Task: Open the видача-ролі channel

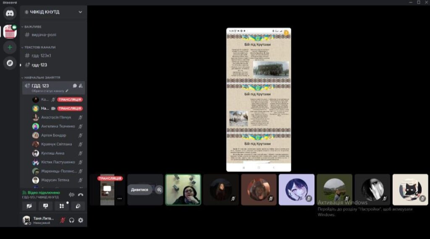Action: click(x=43, y=35)
